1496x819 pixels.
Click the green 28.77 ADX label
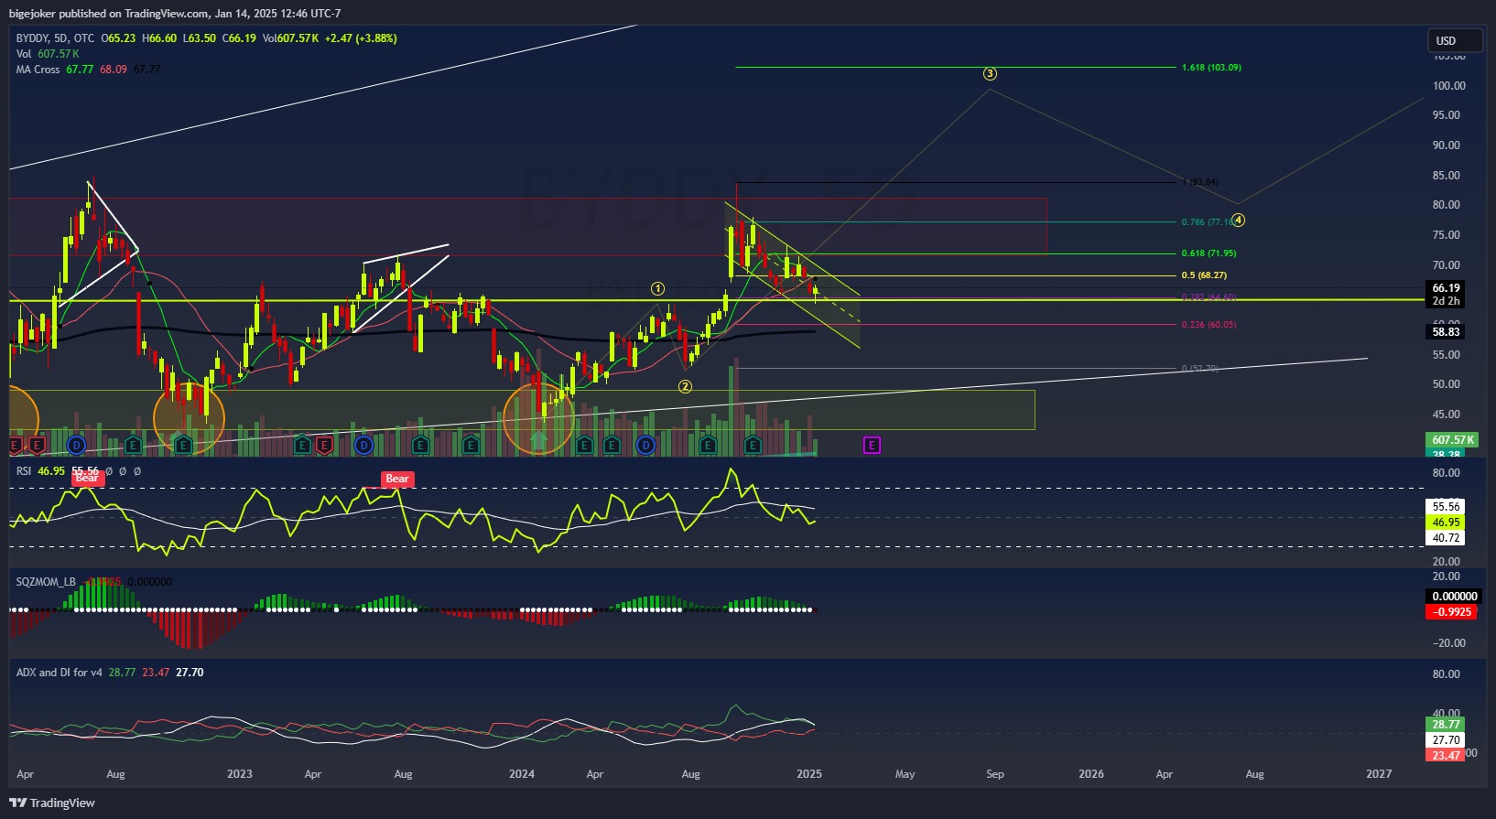(1447, 725)
